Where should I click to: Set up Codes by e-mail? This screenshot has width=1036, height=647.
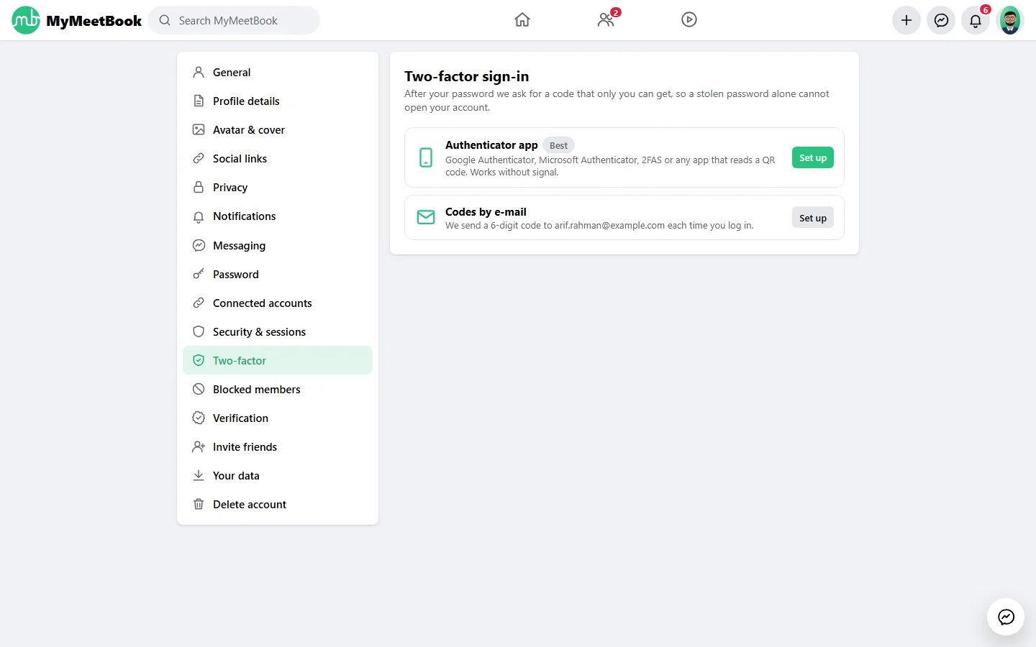tap(813, 218)
